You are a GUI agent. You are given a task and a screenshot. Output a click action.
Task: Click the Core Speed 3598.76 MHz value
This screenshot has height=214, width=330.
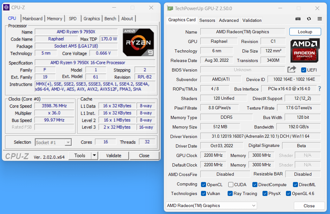pos(54,106)
